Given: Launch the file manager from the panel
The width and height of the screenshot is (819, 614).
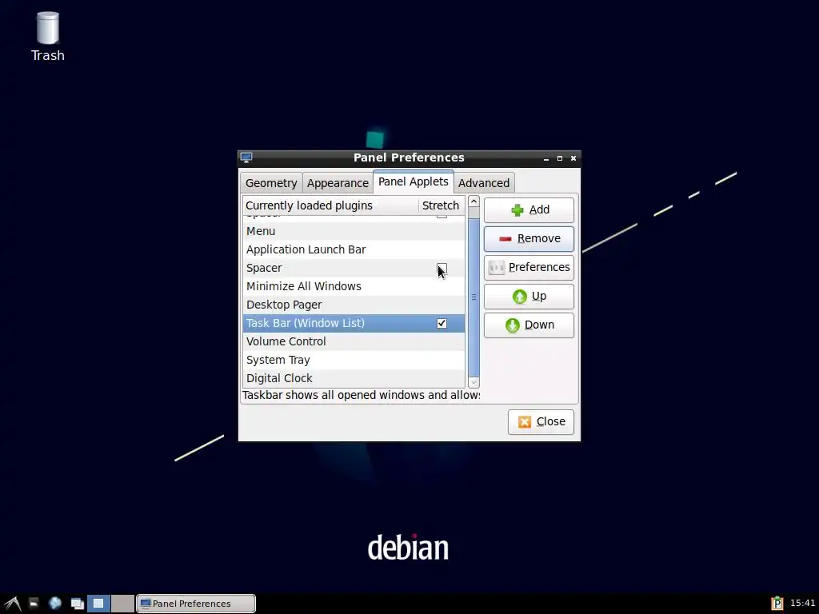Looking at the screenshot, I should 34,604.
